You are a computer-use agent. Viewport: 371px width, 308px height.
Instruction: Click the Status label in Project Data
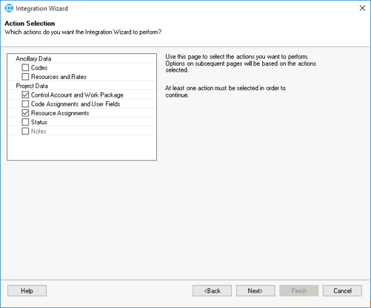(x=39, y=122)
